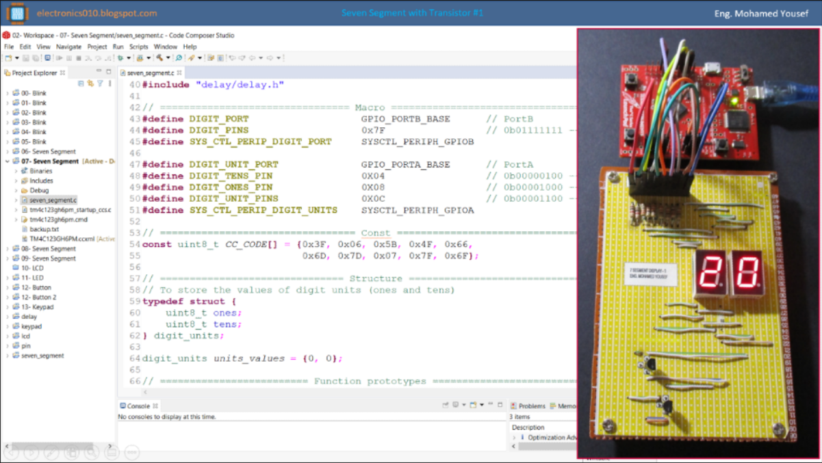The height and width of the screenshot is (463, 822).
Task: Click the filter icon in Project Explorer
Action: coord(100,83)
